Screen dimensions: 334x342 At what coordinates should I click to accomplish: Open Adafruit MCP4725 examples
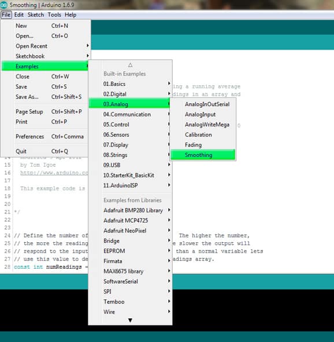point(130,220)
